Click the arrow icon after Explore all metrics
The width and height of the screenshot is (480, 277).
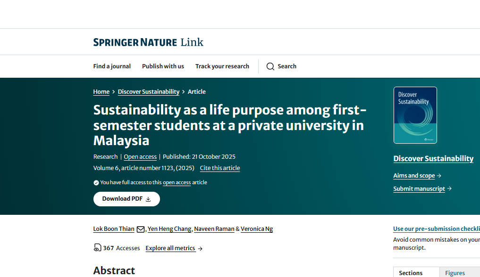200,248
